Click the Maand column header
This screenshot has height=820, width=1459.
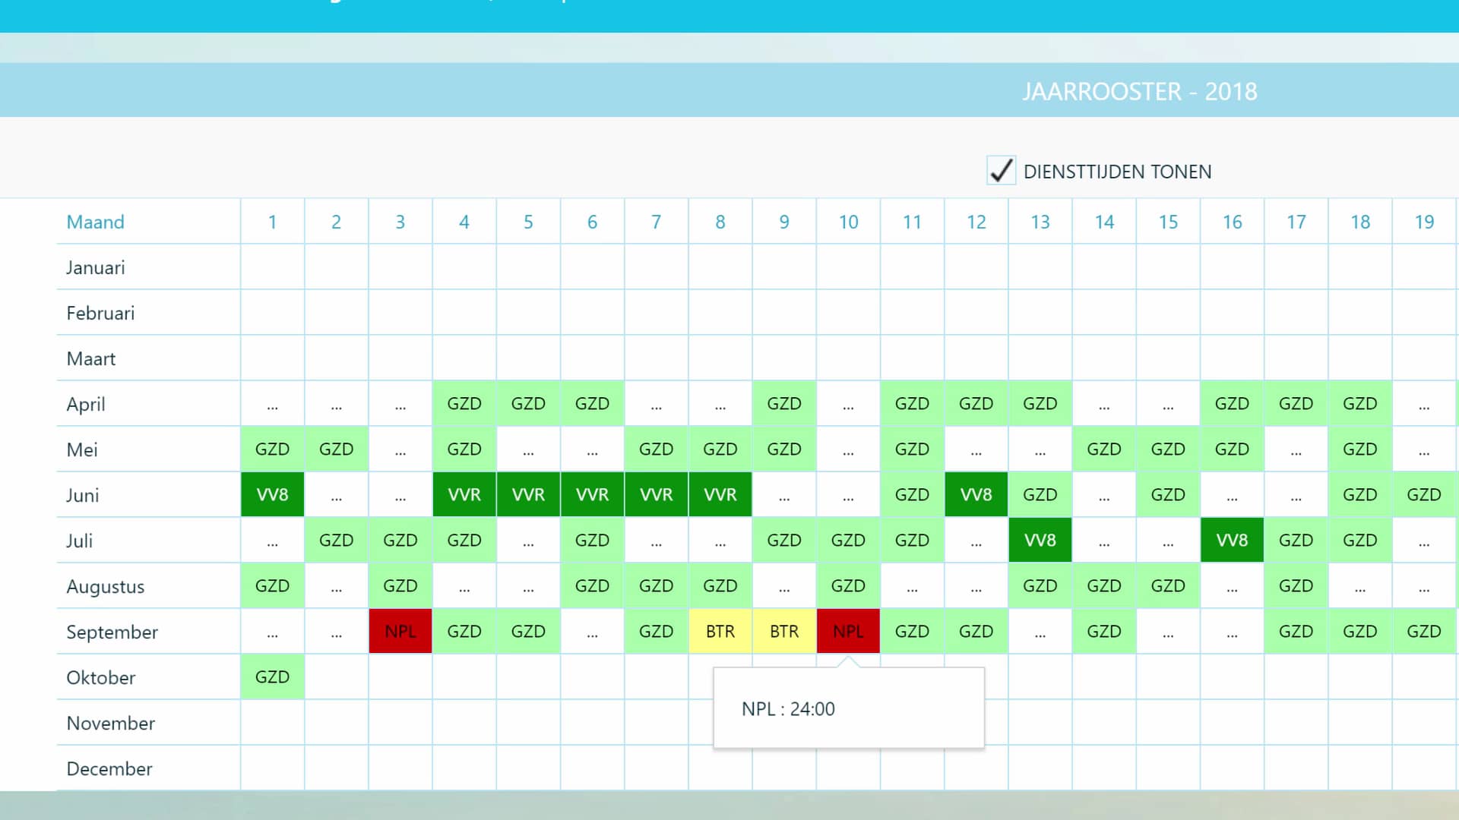click(x=96, y=222)
